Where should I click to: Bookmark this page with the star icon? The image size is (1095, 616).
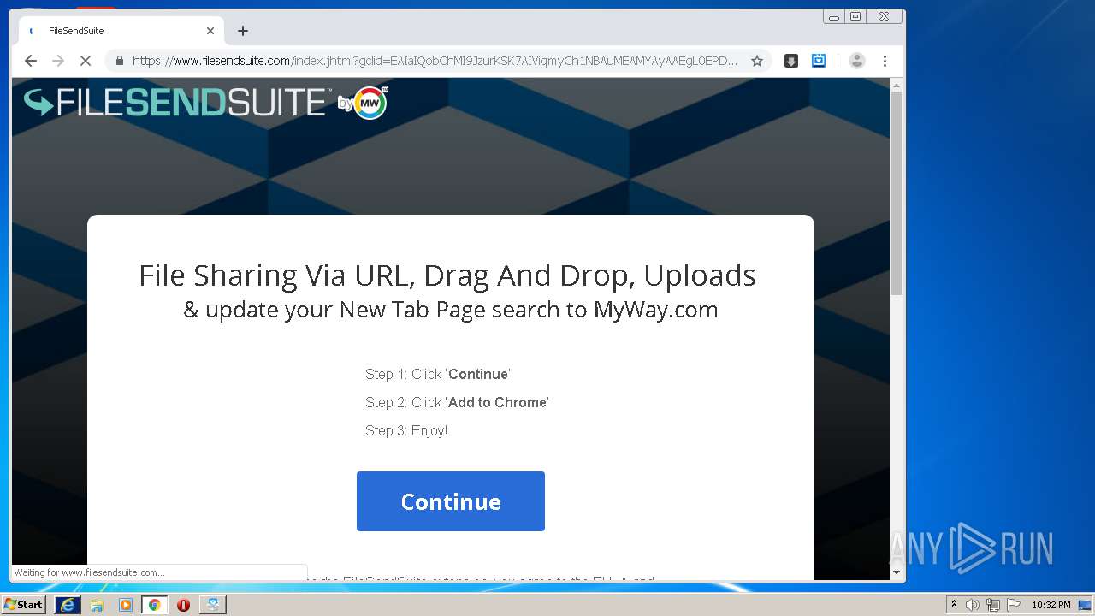click(757, 61)
